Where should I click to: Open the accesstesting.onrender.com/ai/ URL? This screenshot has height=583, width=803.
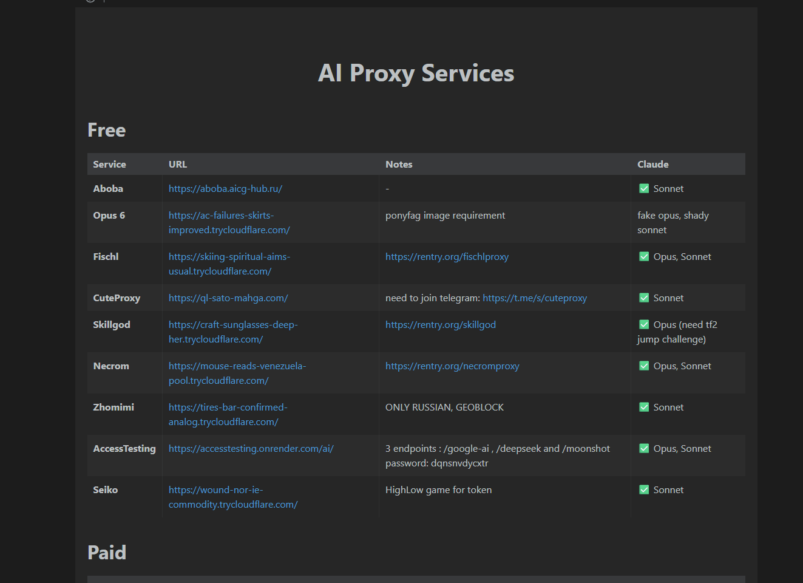251,449
